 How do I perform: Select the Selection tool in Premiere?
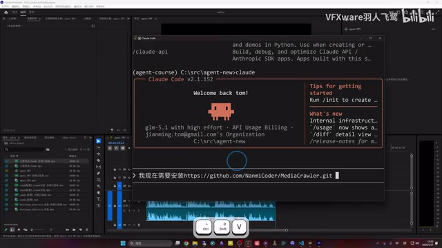click(98, 141)
